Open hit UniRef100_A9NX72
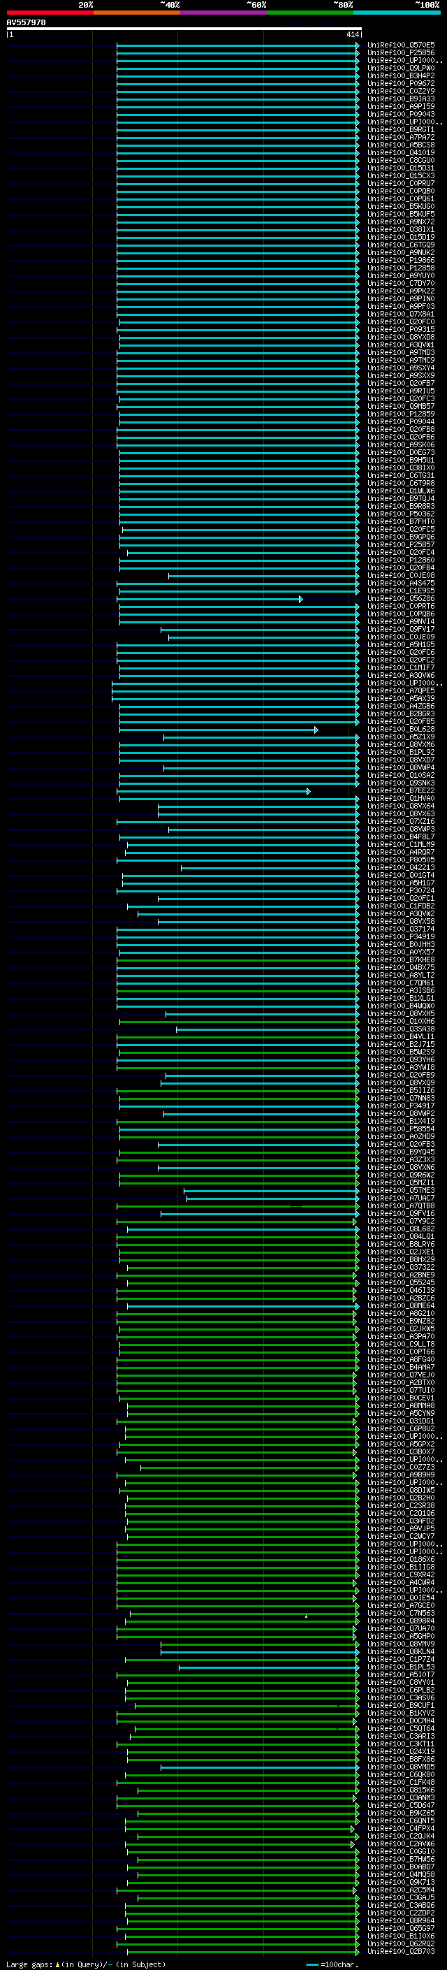Screen dimensions: 447x1970 coord(401,222)
